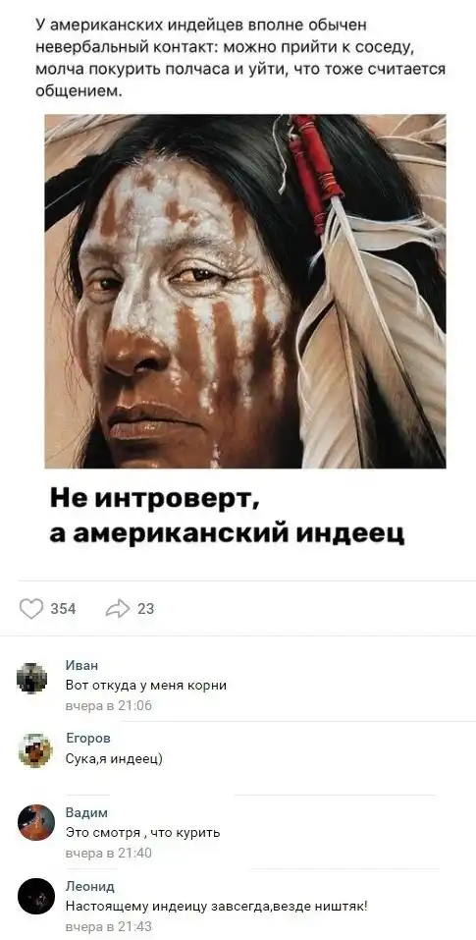This screenshot has width=476, height=940.
Task: Open timestamp вчера в 21:06
Action: 108,705
